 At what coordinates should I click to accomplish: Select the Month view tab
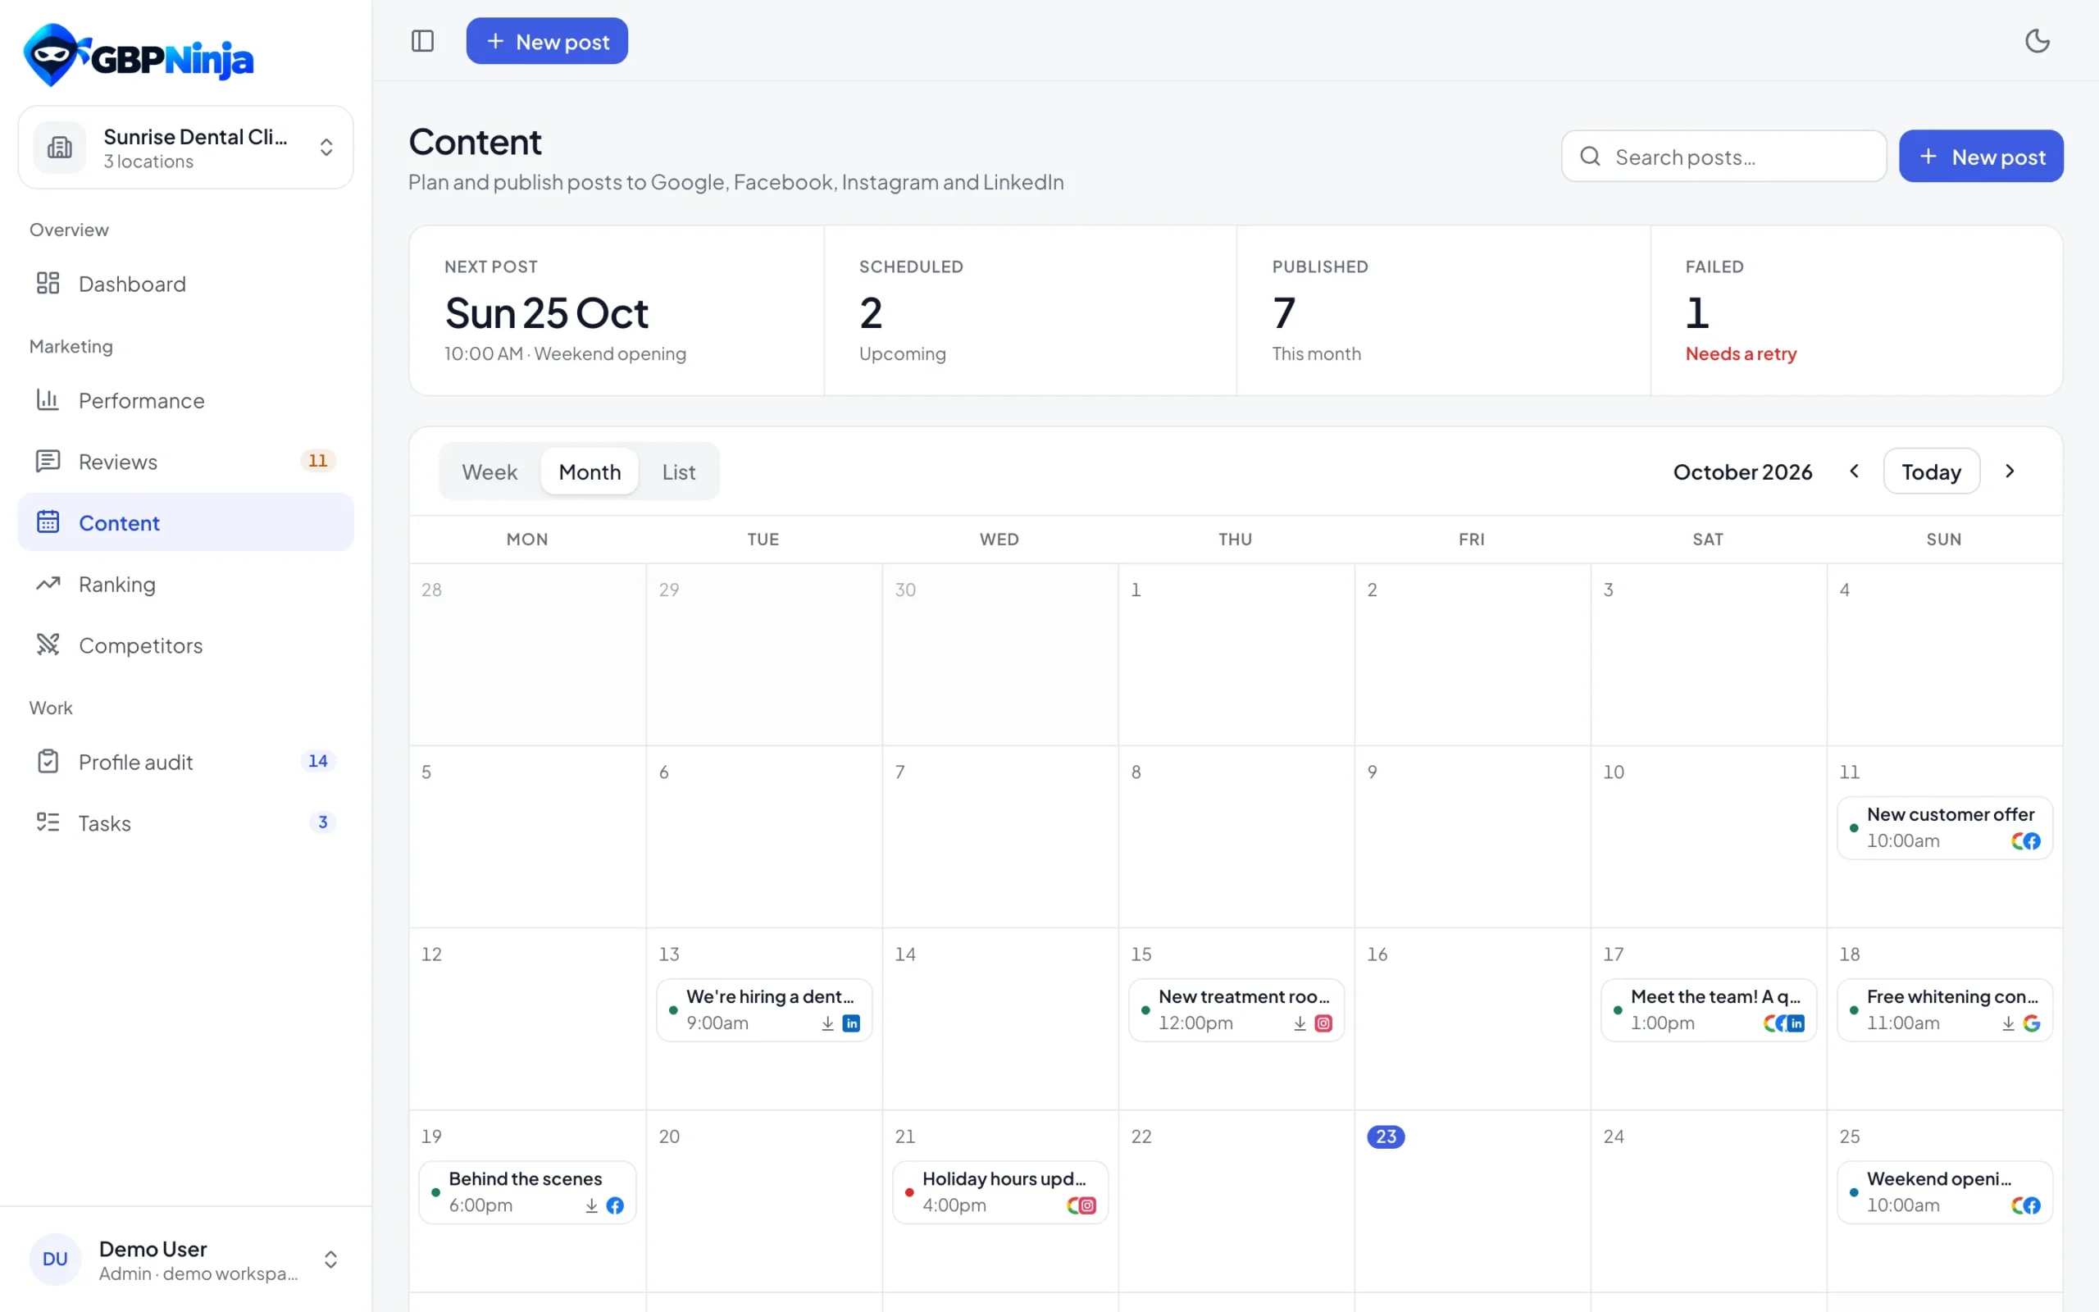pyautogui.click(x=590, y=471)
